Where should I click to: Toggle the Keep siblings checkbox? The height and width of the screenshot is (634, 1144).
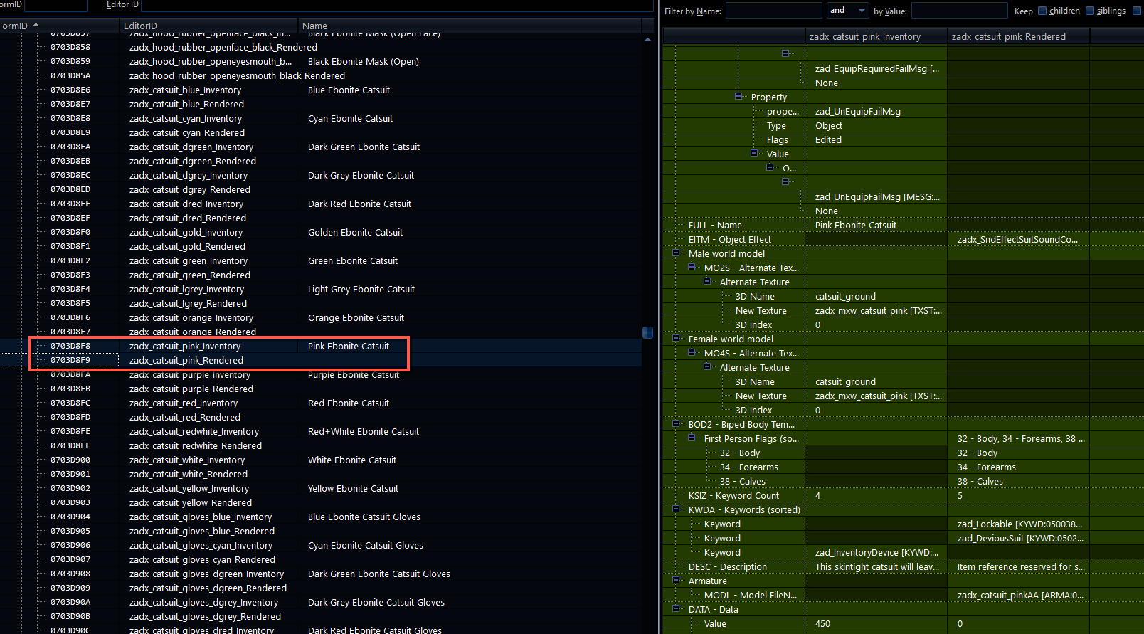click(1090, 11)
